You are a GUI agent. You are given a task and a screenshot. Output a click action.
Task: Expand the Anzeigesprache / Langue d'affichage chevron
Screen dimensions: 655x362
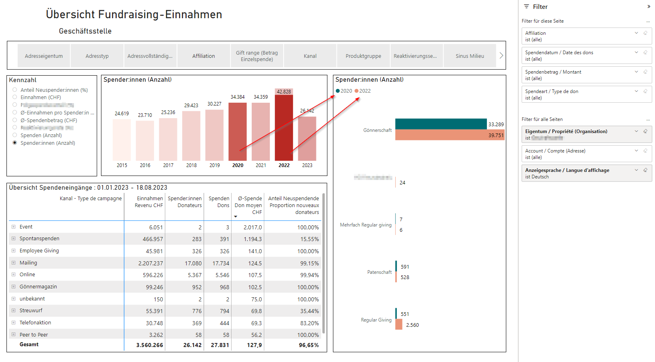(x=636, y=170)
